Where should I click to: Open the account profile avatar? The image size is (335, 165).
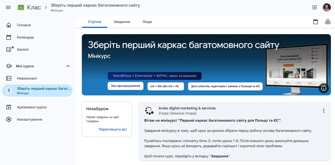327,7
